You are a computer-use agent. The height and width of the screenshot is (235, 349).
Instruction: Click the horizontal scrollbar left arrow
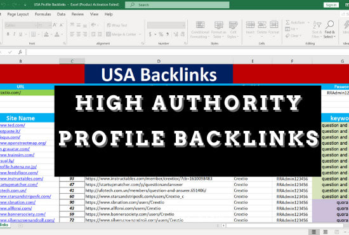coord(224,225)
